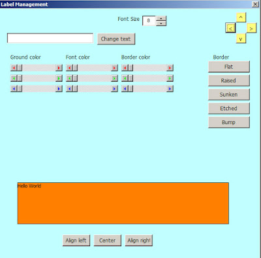261x258 pixels.
Task: Click the orange Hello World label
Action: pyautogui.click(x=123, y=203)
